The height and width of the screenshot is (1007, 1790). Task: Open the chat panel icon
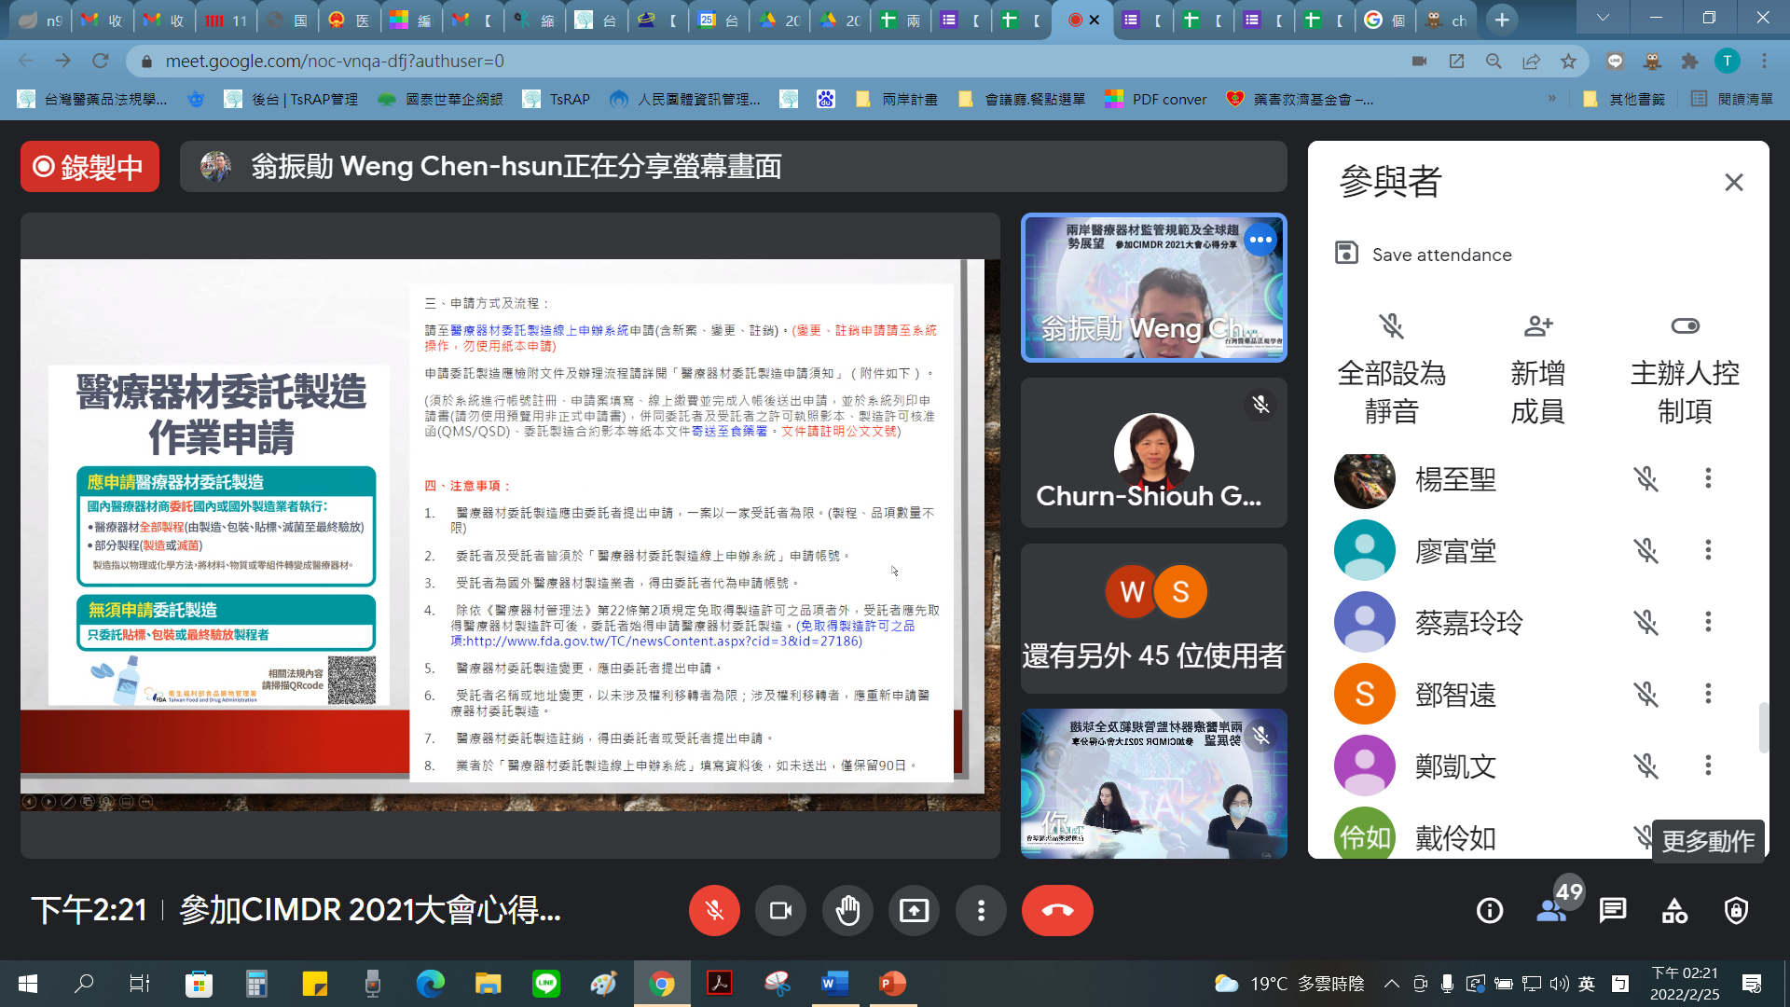[x=1613, y=910]
